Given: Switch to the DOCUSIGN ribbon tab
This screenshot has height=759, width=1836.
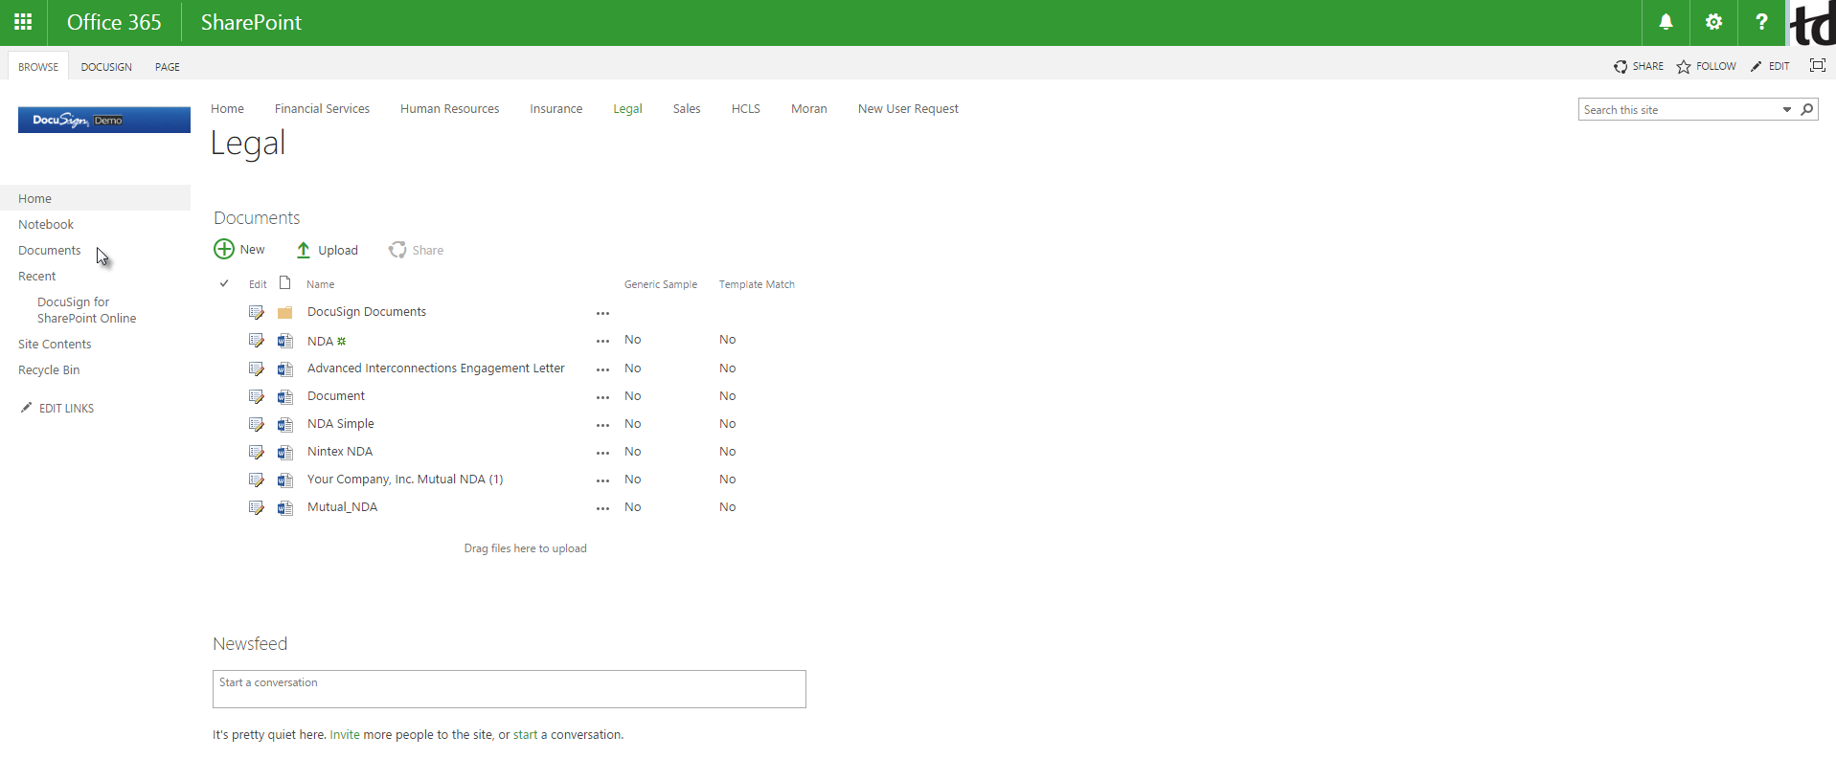Looking at the screenshot, I should point(106,67).
